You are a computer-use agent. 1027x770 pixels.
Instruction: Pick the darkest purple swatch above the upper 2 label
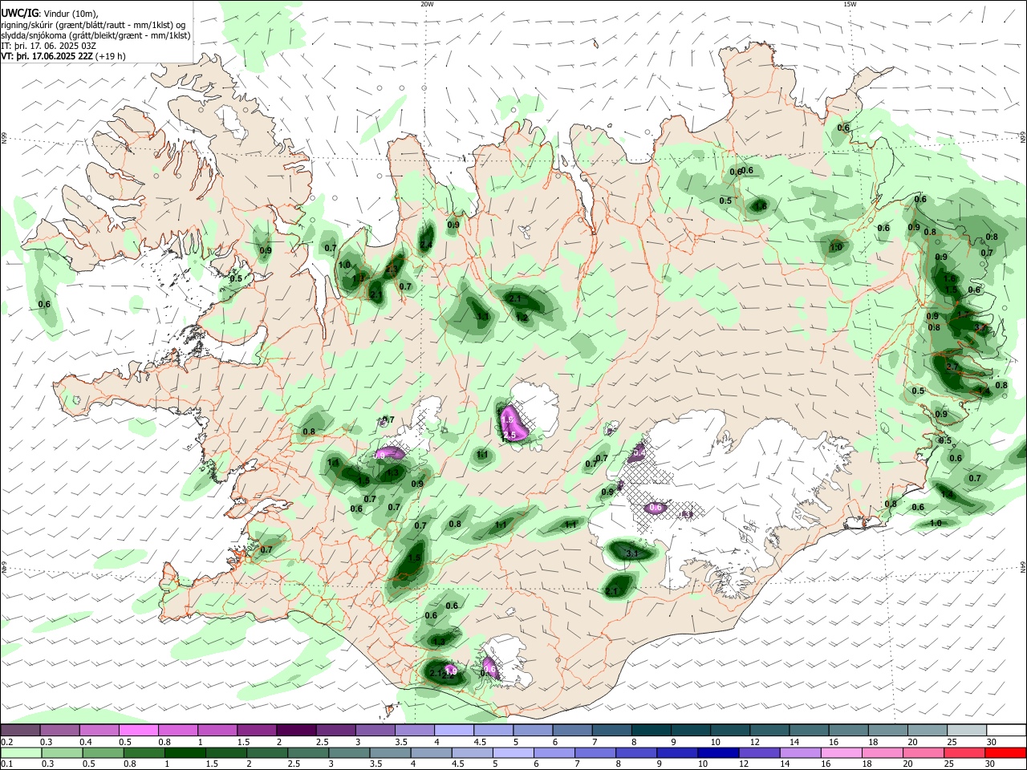tap(296, 730)
